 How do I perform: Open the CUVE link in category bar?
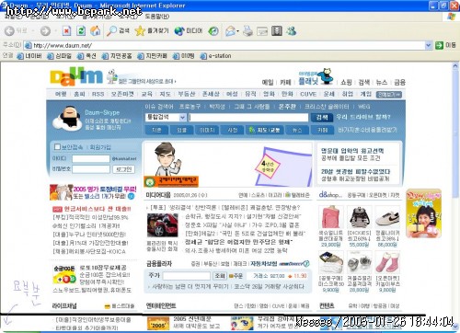(308, 94)
